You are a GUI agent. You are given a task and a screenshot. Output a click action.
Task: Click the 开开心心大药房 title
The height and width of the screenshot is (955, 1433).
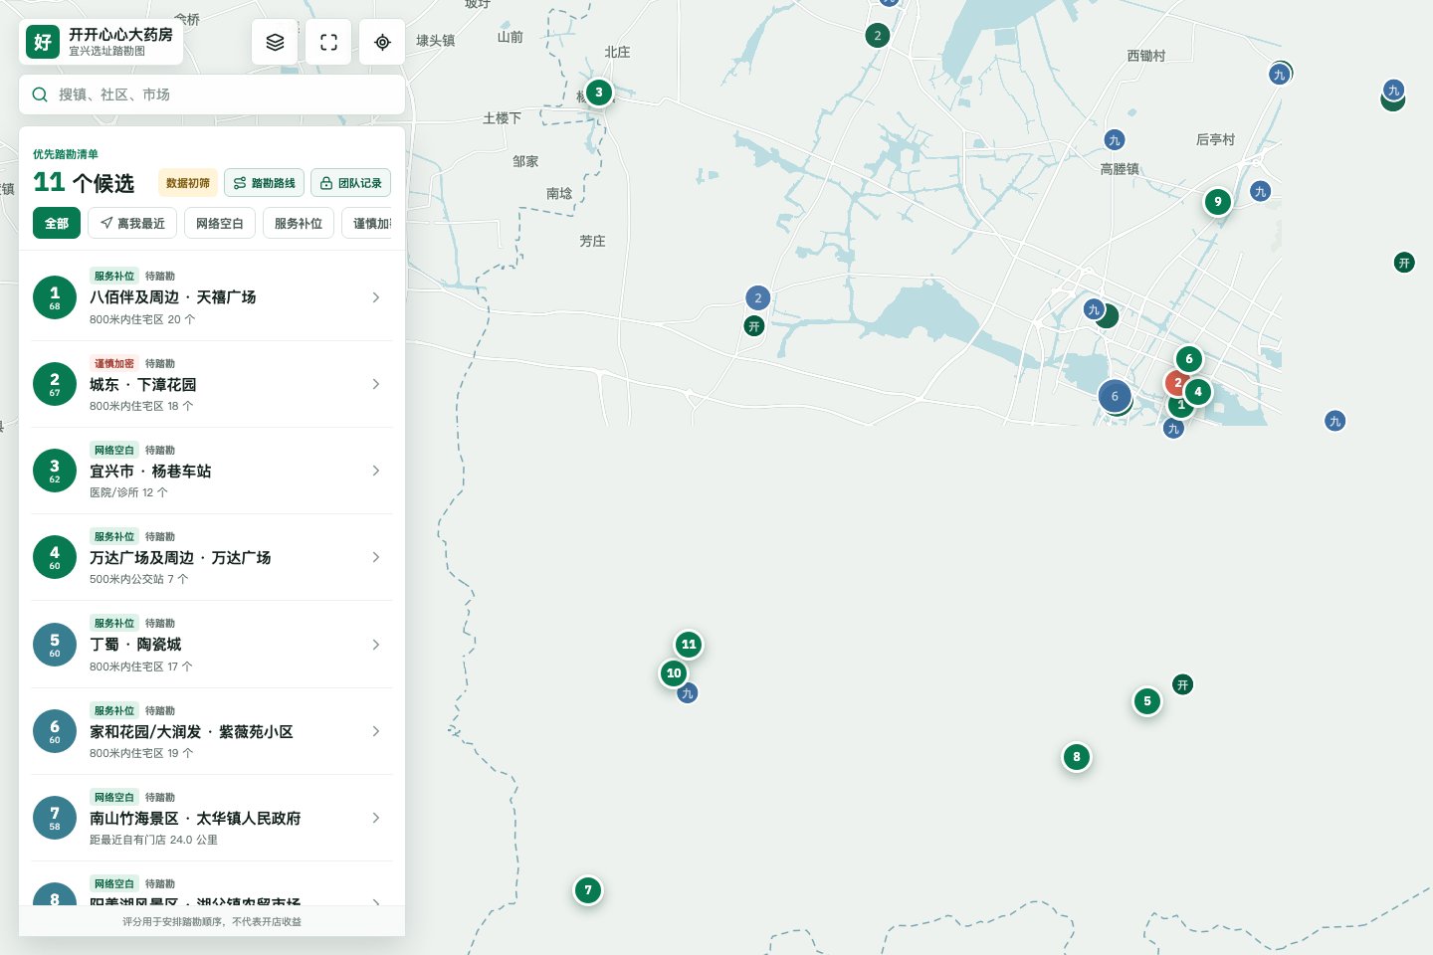tap(120, 35)
